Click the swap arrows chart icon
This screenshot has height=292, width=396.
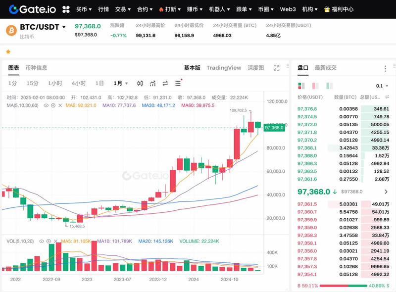point(165,83)
